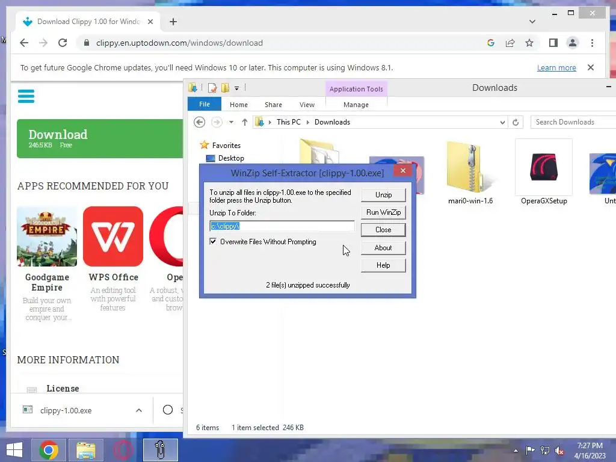Viewport: 616px width, 462px height.
Task: Open Customize Quick Access Toolbar dropdown
Action: (236, 88)
